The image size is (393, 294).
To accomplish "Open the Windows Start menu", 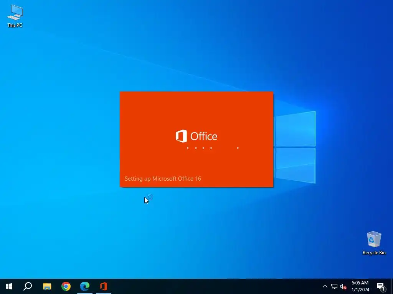I will click(x=9, y=286).
